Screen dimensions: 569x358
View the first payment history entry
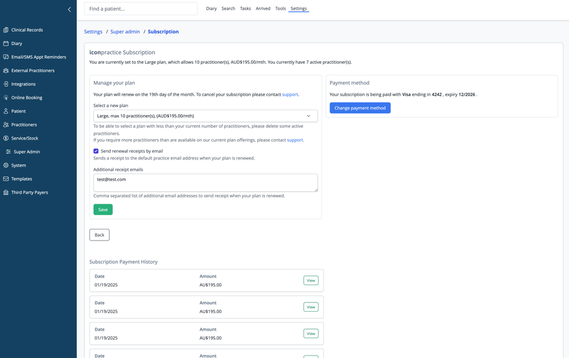(310, 281)
